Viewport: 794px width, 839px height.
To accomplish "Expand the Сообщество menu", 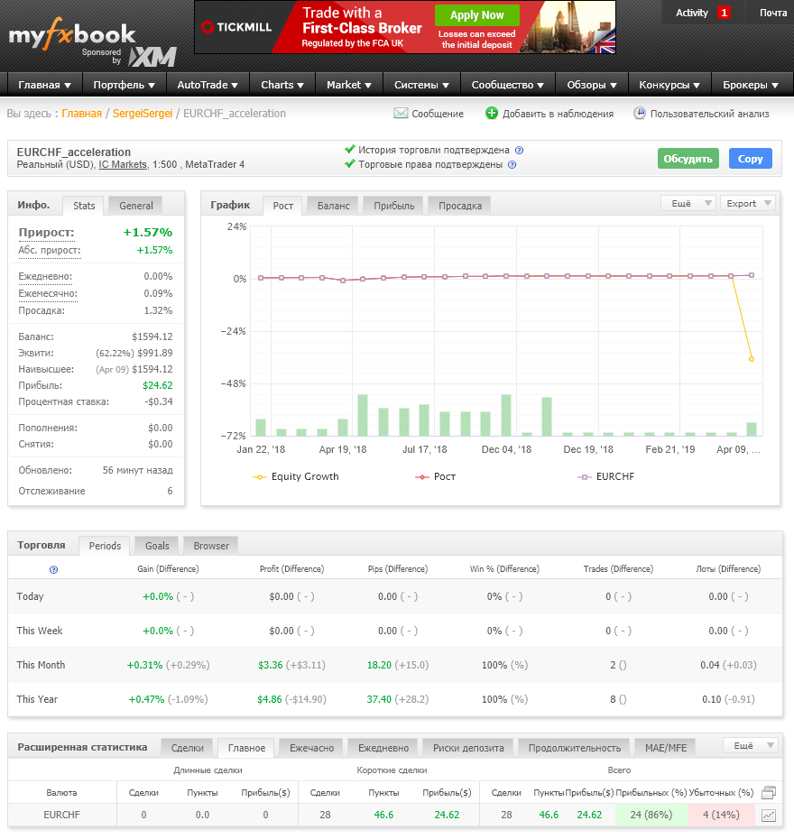I will click(508, 85).
